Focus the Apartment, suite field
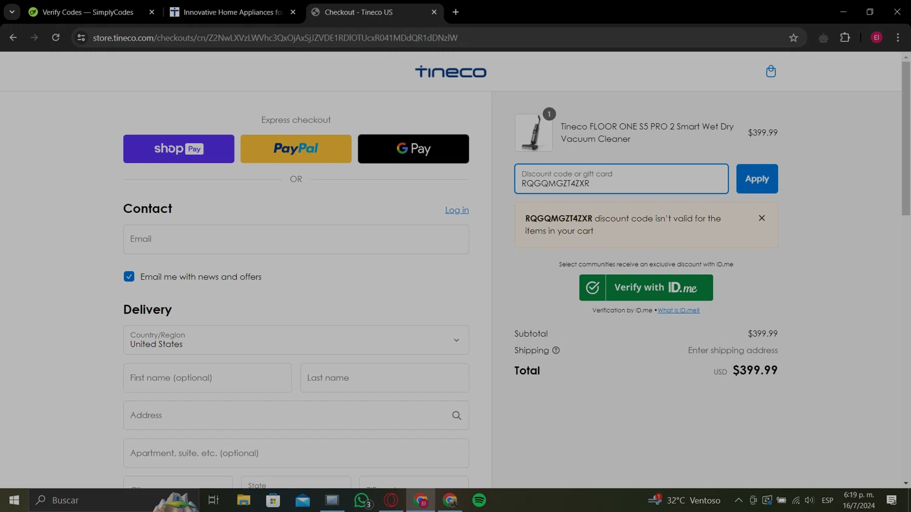The height and width of the screenshot is (512, 911). [x=296, y=453]
